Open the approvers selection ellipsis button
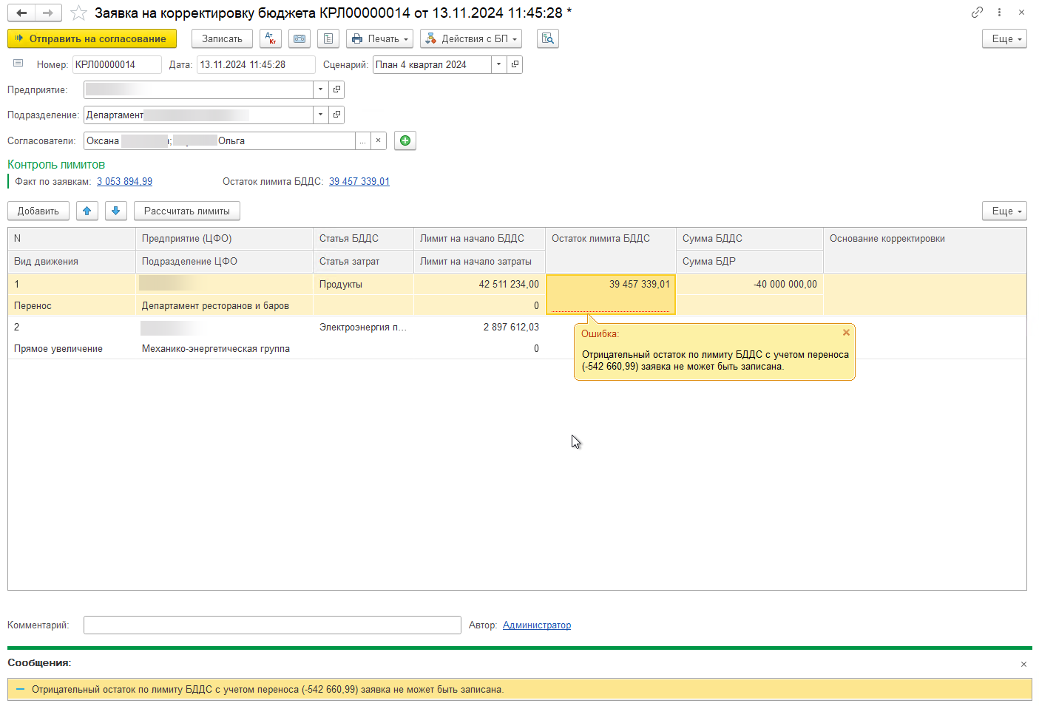This screenshot has height=706, width=1039. tap(362, 140)
